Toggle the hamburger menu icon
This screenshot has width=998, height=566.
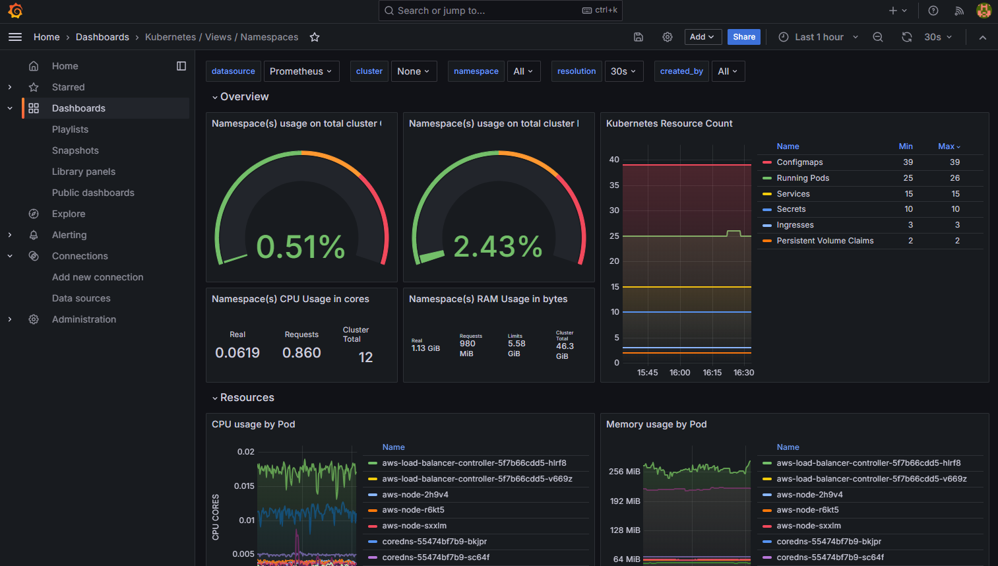click(x=15, y=37)
